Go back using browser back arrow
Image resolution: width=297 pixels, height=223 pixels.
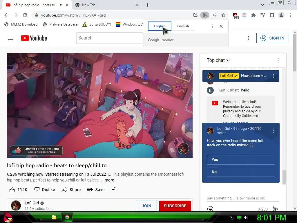6,15
